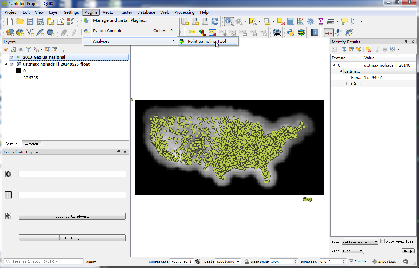419x268 pixels.
Task: Expand all in Identify Results
Action: click(x=344, y=49)
